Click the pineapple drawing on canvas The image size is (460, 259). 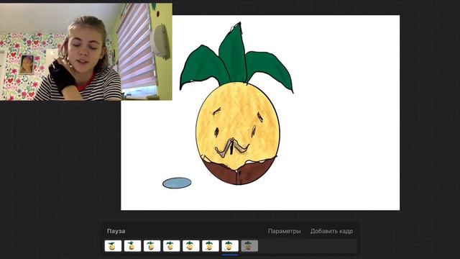(x=236, y=104)
